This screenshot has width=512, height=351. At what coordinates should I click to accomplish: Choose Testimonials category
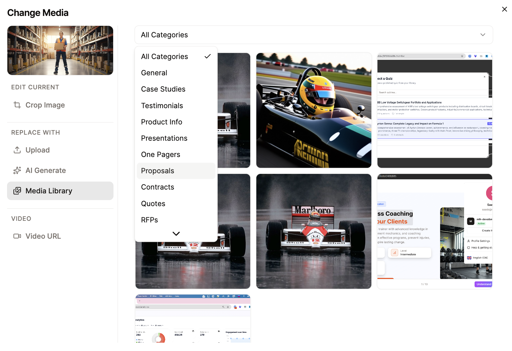click(x=176, y=106)
